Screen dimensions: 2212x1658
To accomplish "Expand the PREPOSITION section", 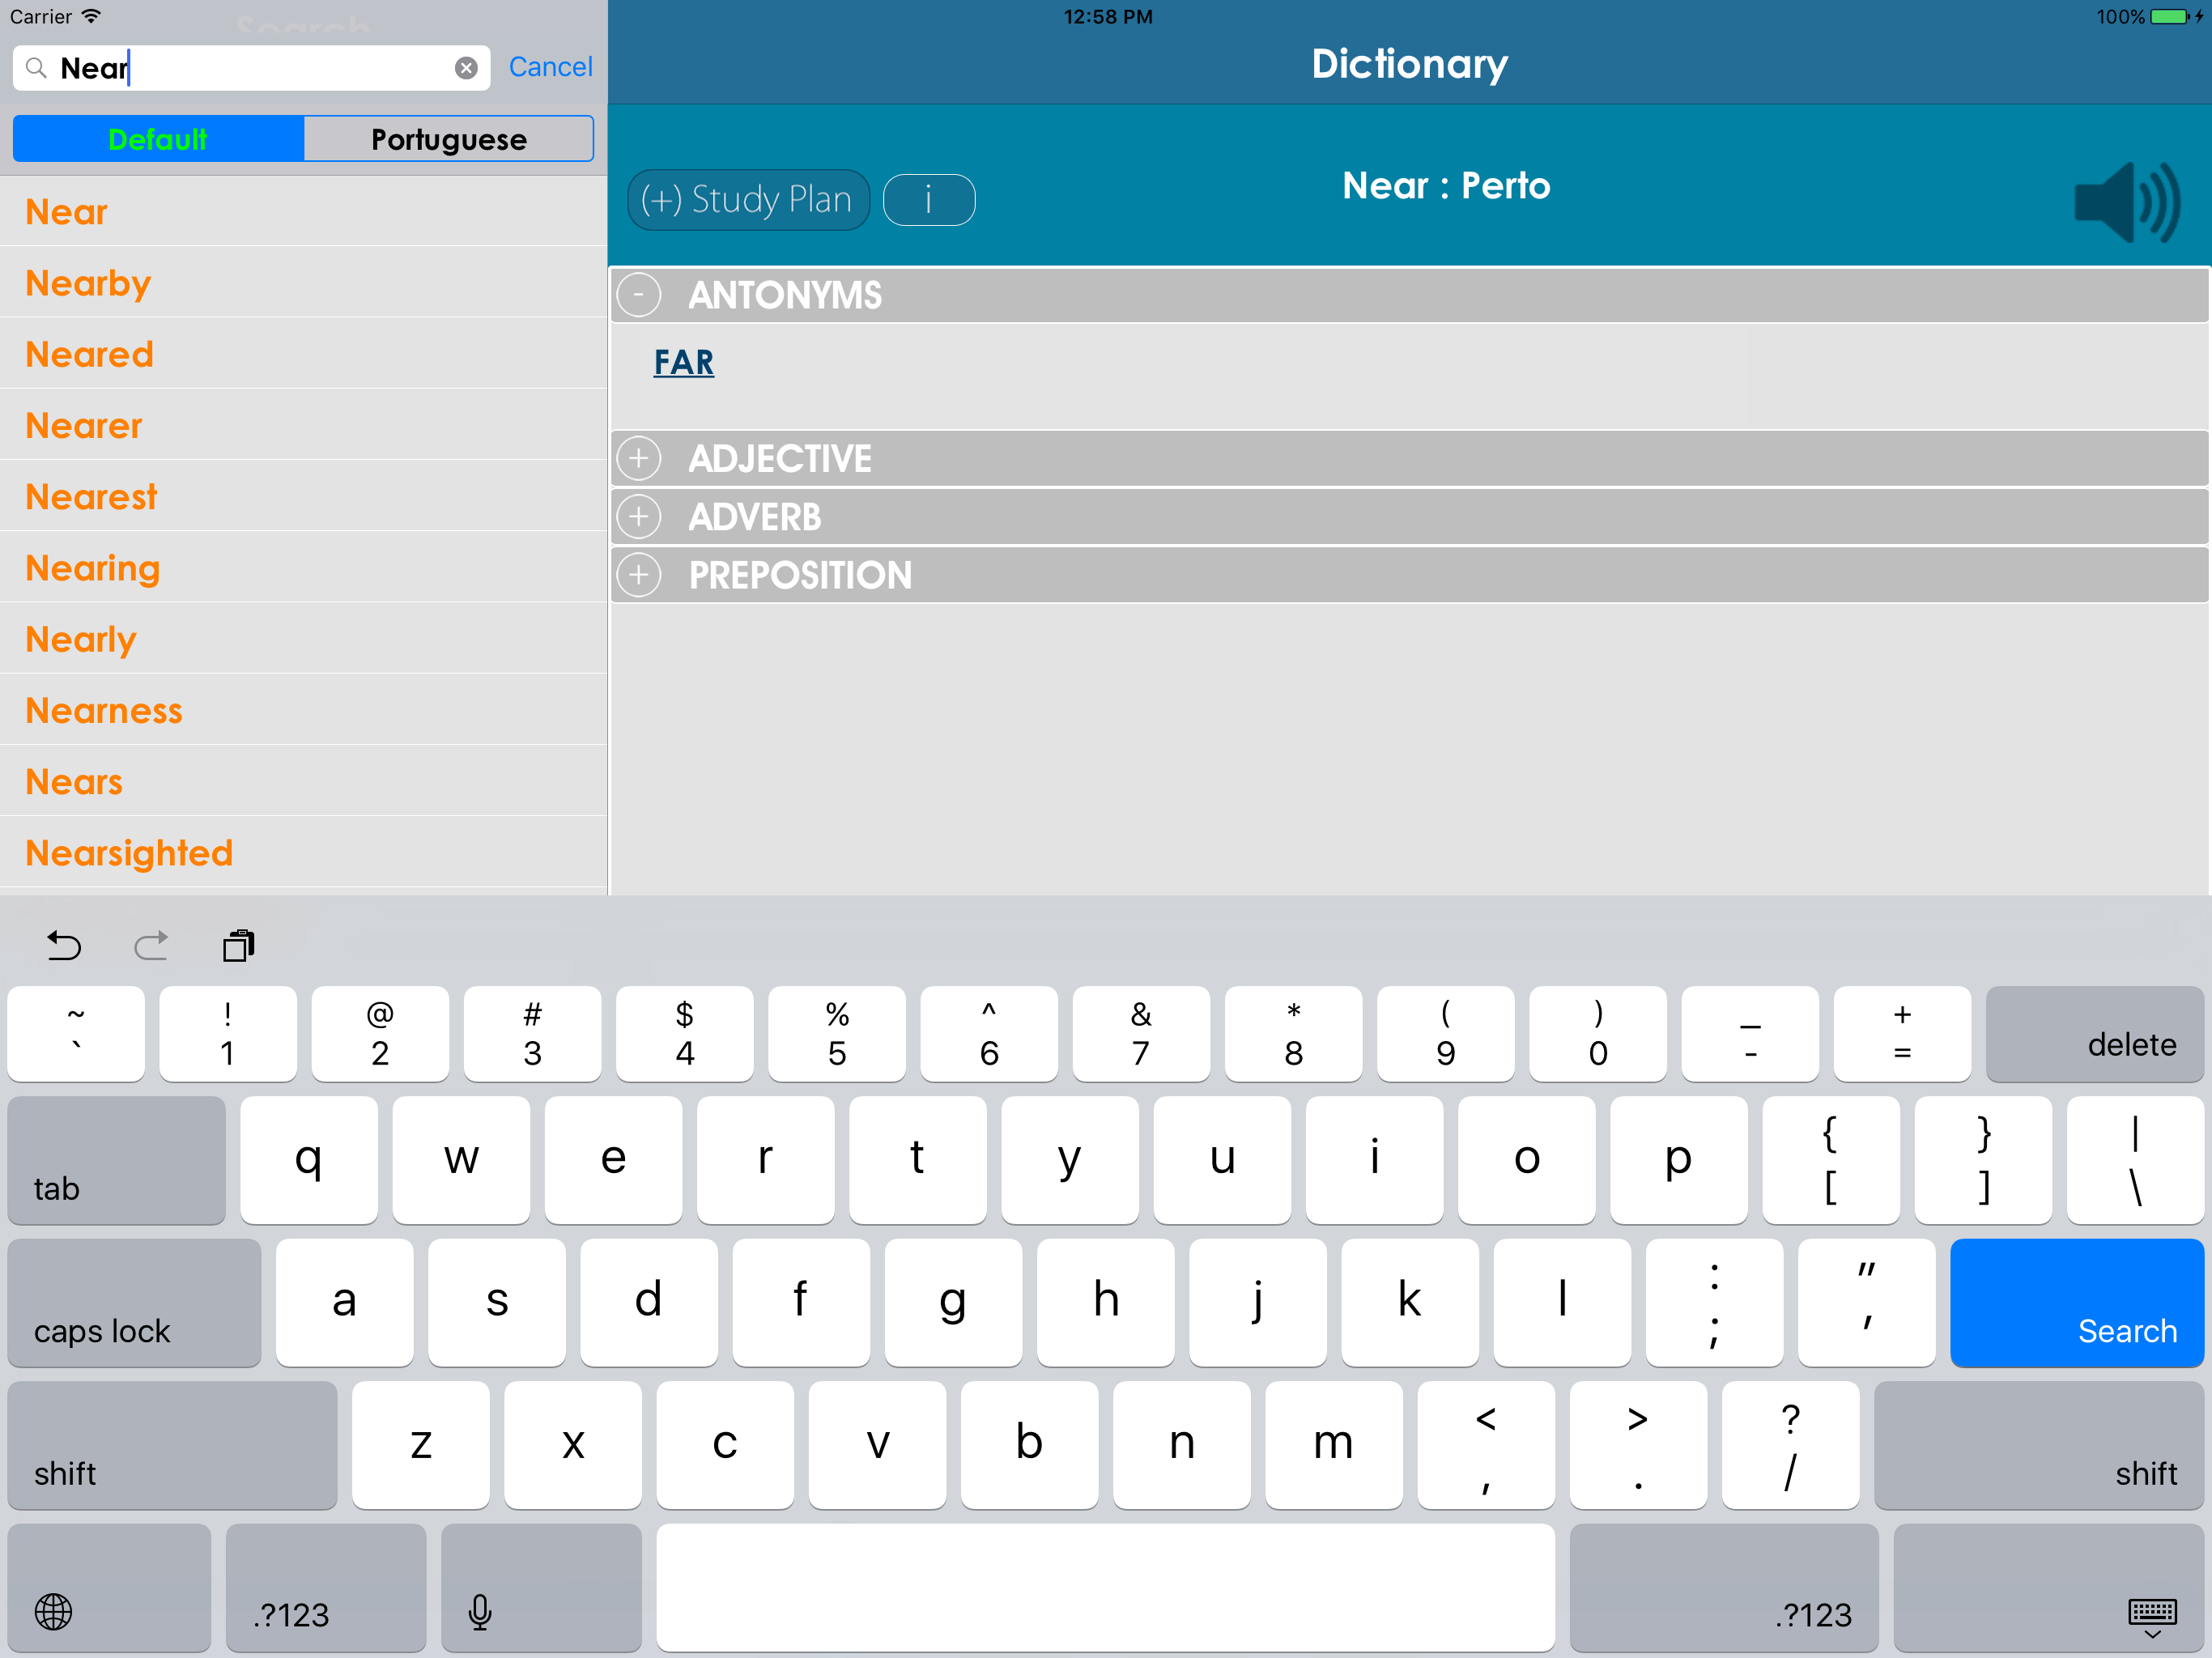I will point(639,575).
